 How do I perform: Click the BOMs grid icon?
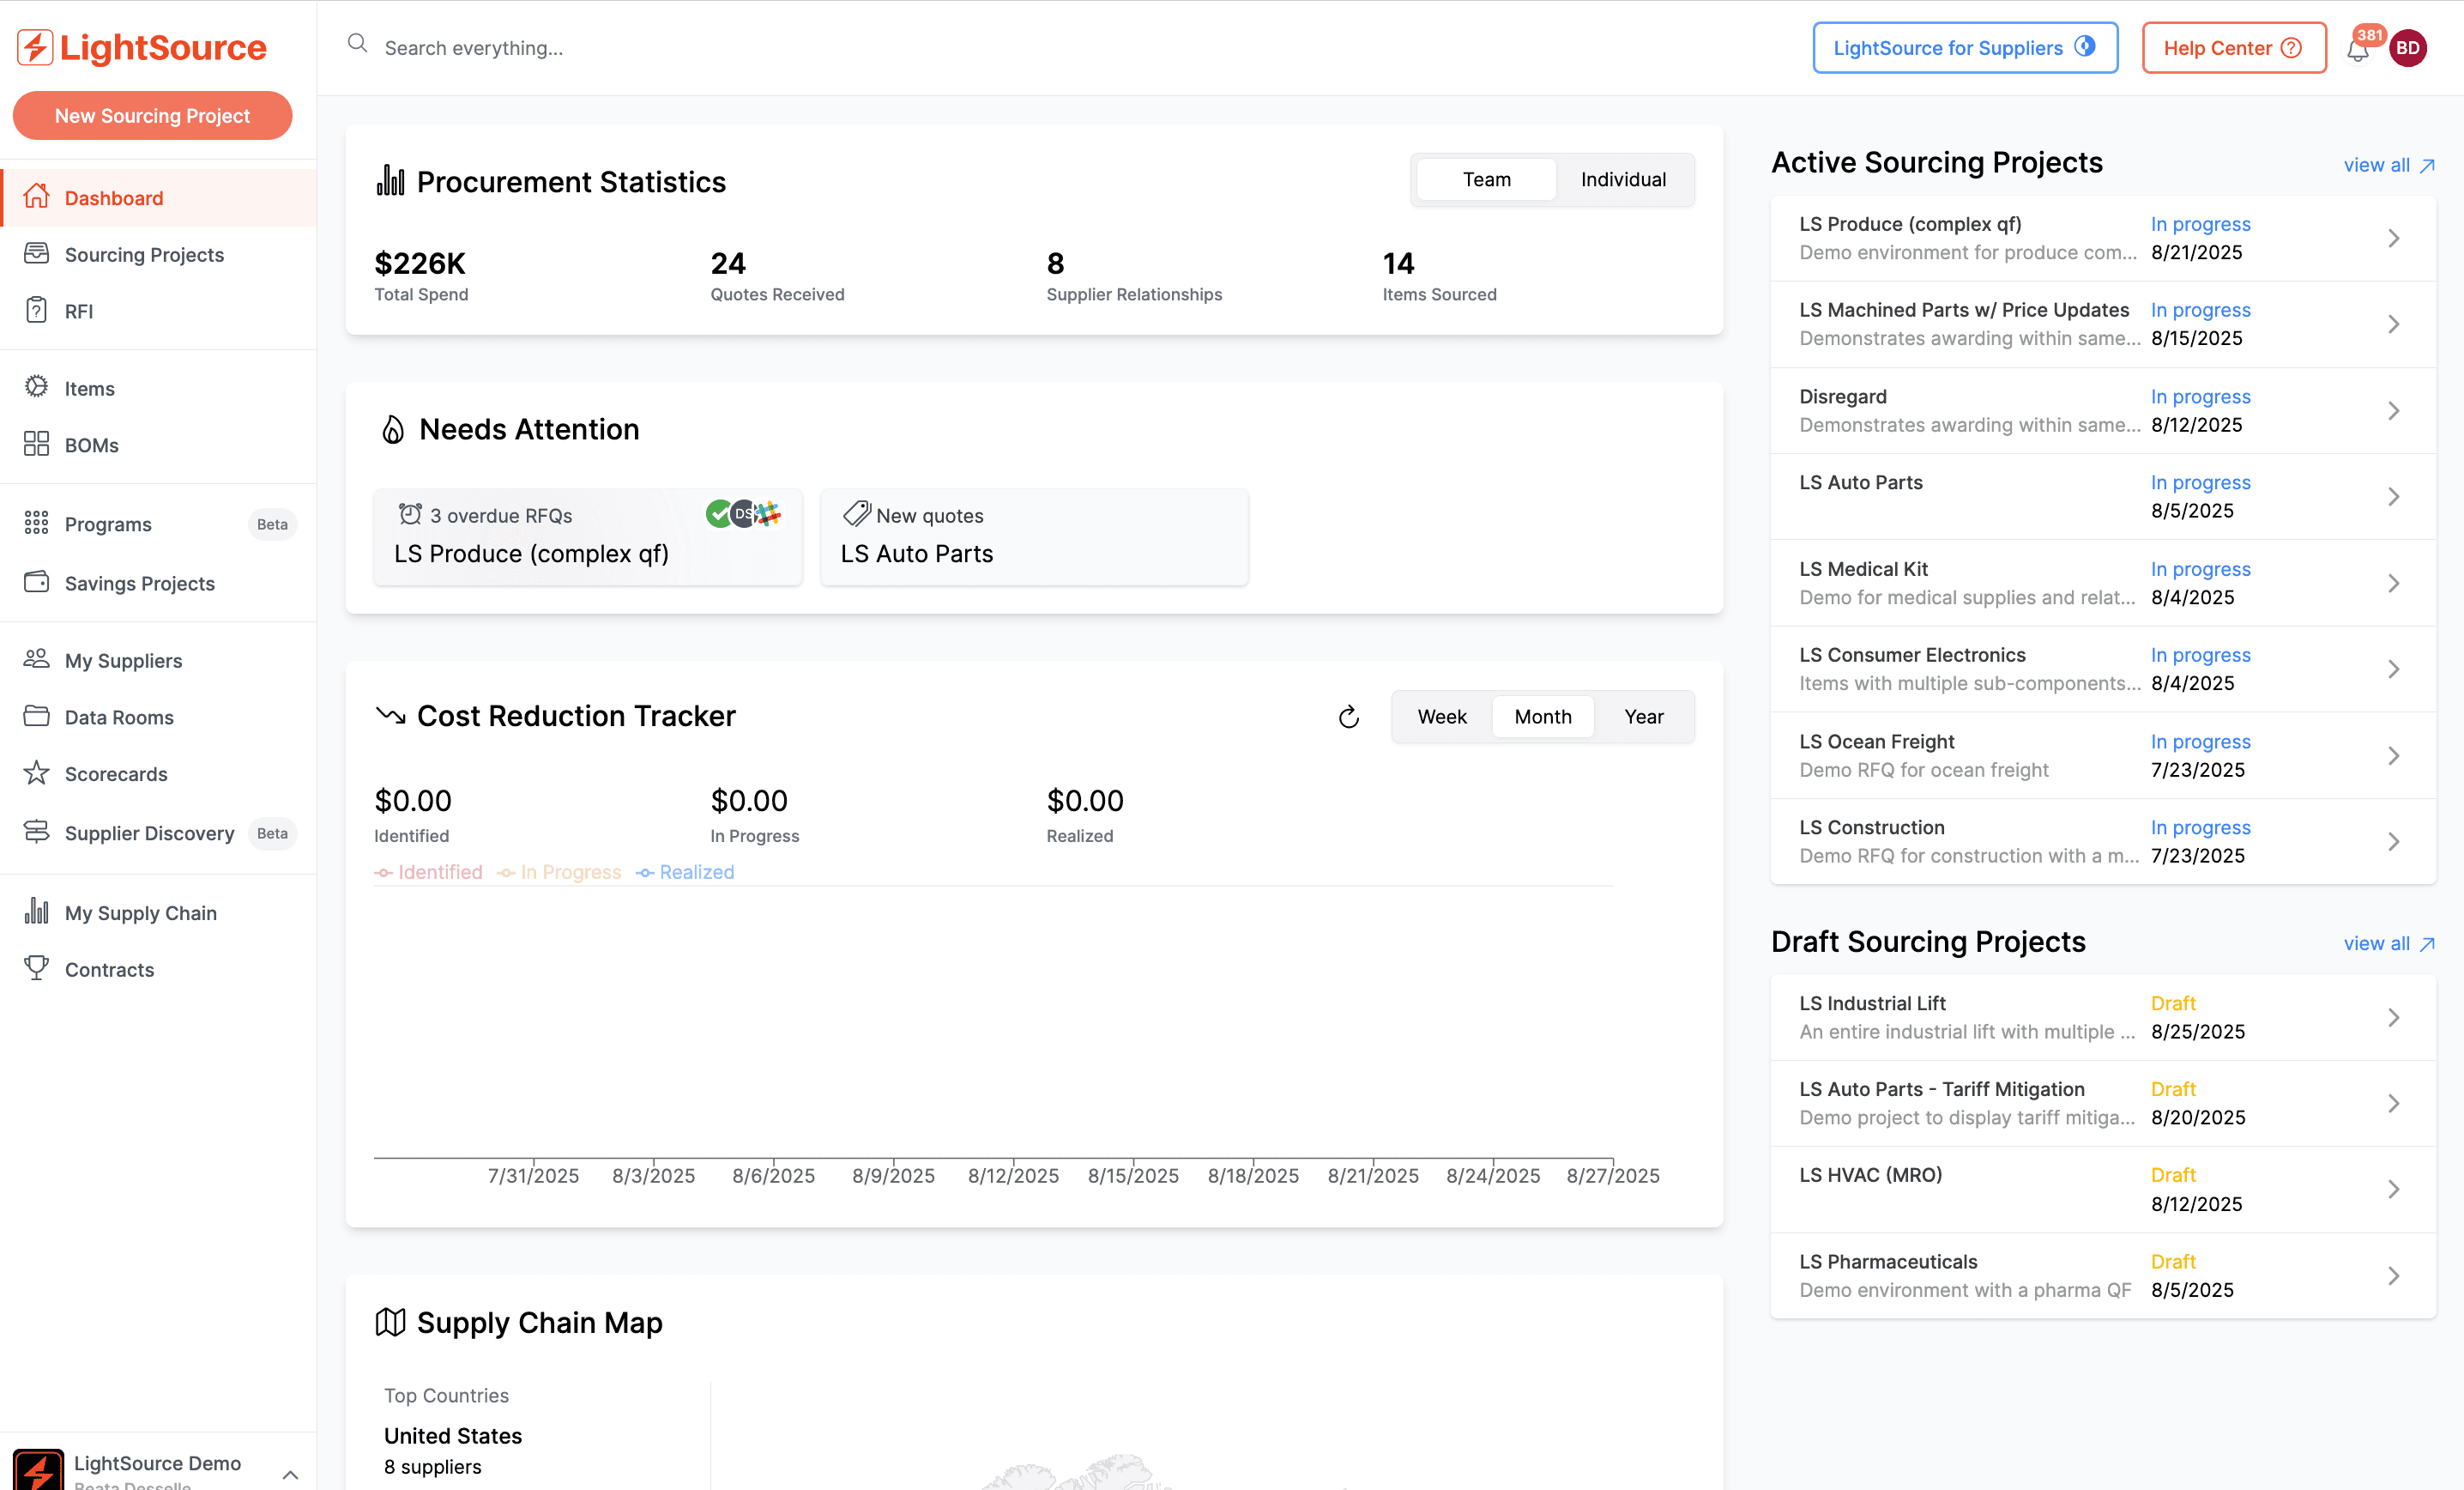click(x=36, y=445)
